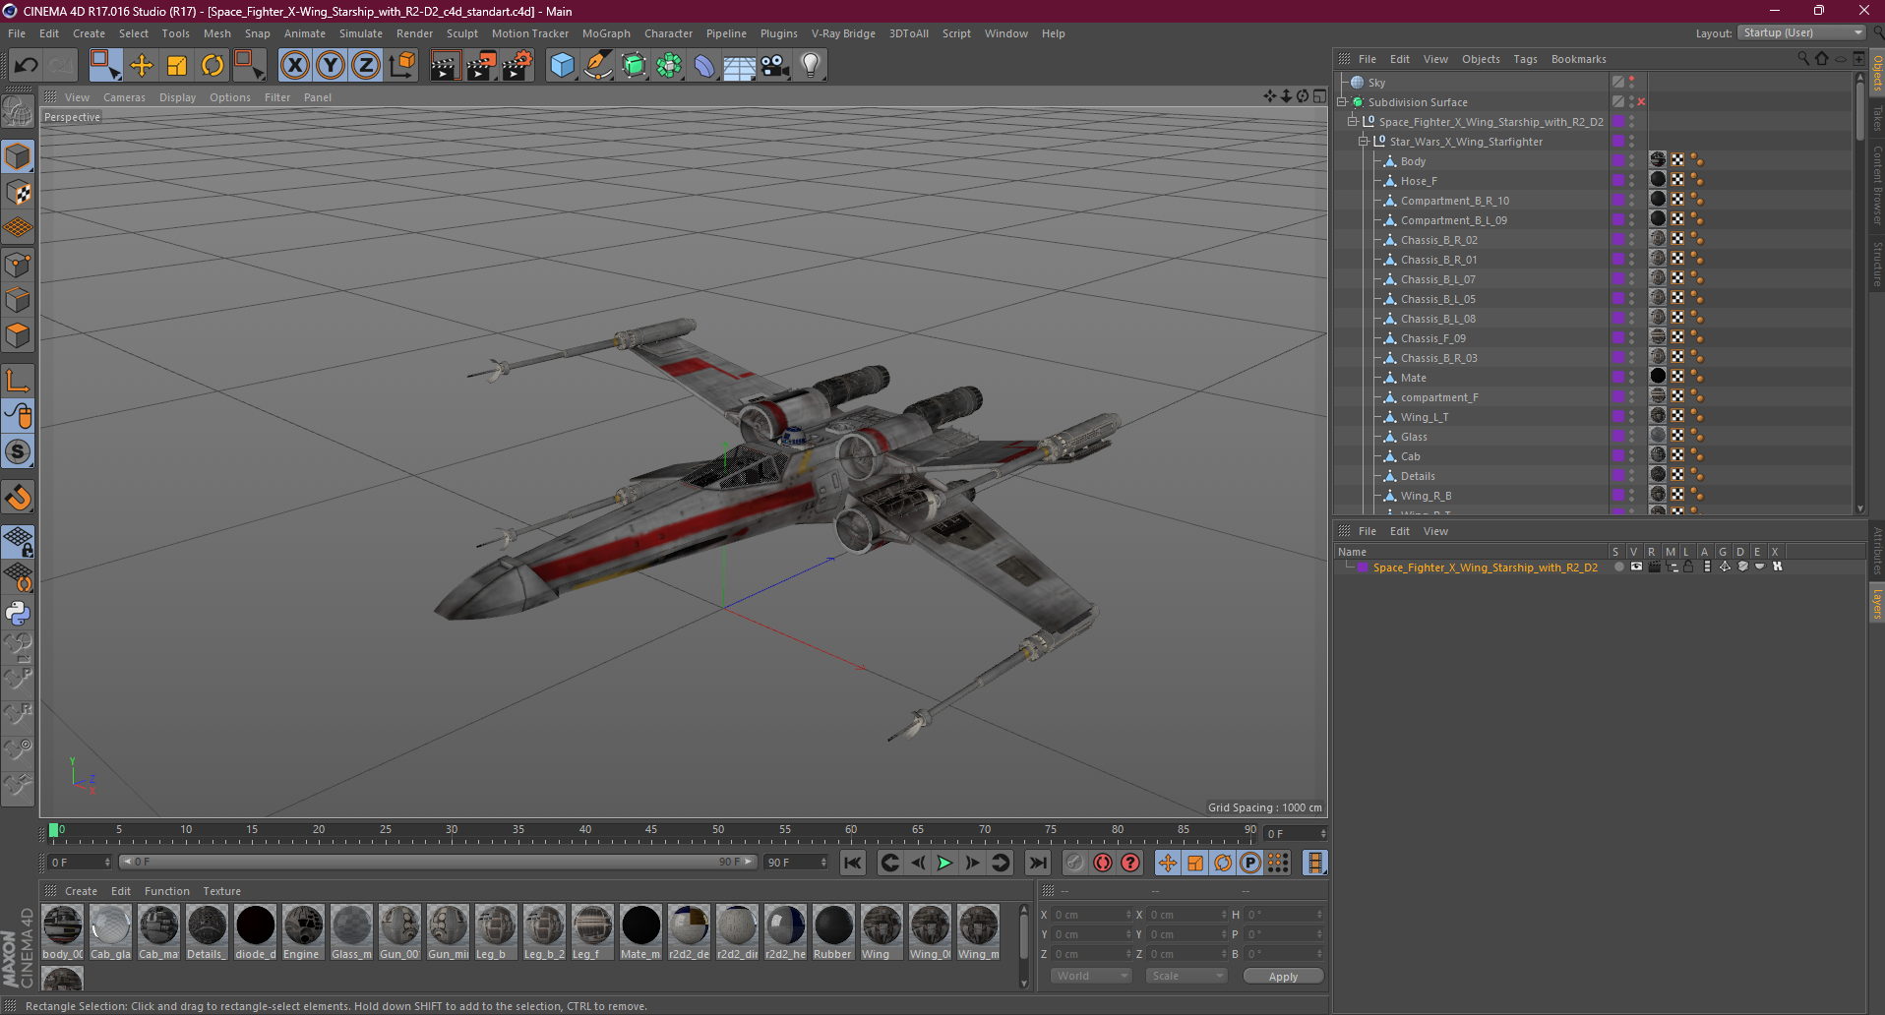Toggle Sky object editor visibility dots
Screen dimensions: 1885x1015
point(1631,83)
